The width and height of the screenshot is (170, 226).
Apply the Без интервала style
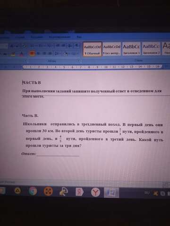click(x=112, y=49)
